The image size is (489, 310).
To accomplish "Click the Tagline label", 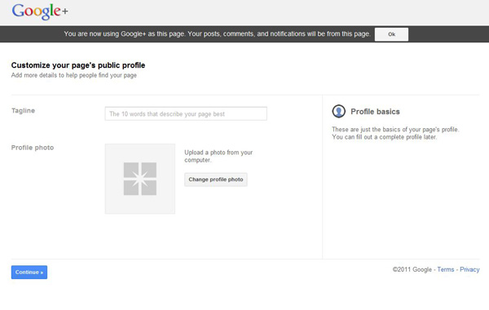I will pyautogui.click(x=23, y=111).
